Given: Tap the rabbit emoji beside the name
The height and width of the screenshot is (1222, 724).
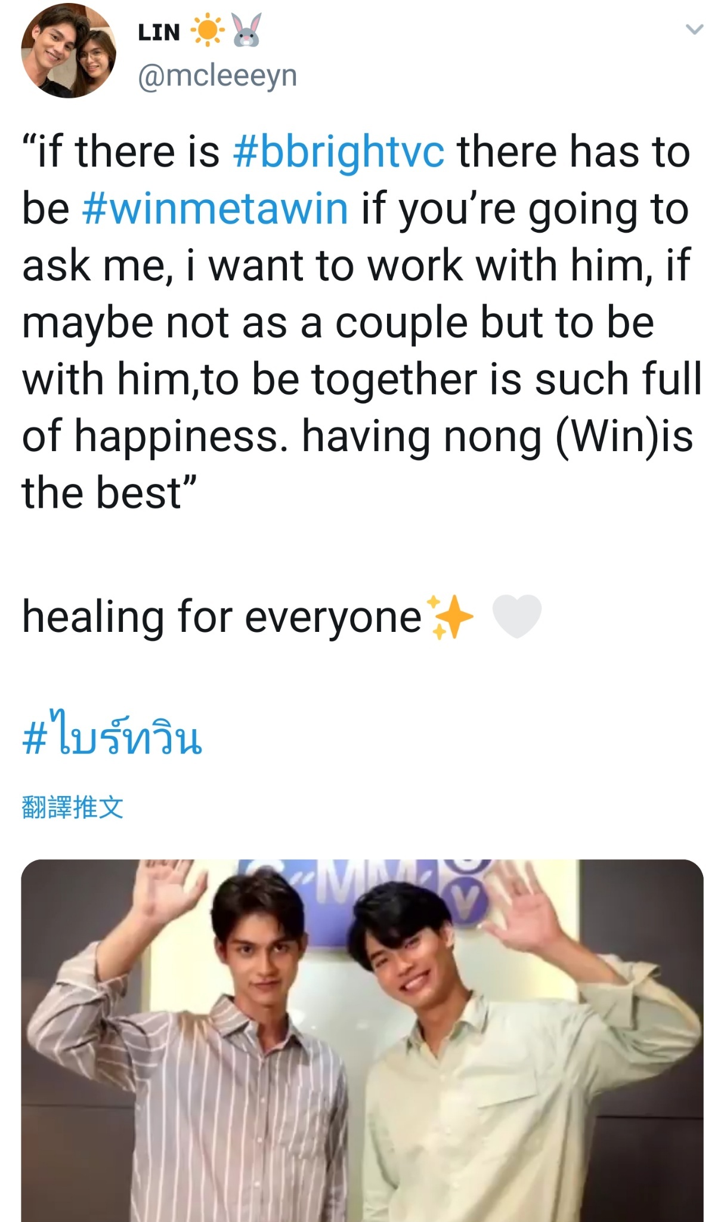Looking at the screenshot, I should [245, 32].
